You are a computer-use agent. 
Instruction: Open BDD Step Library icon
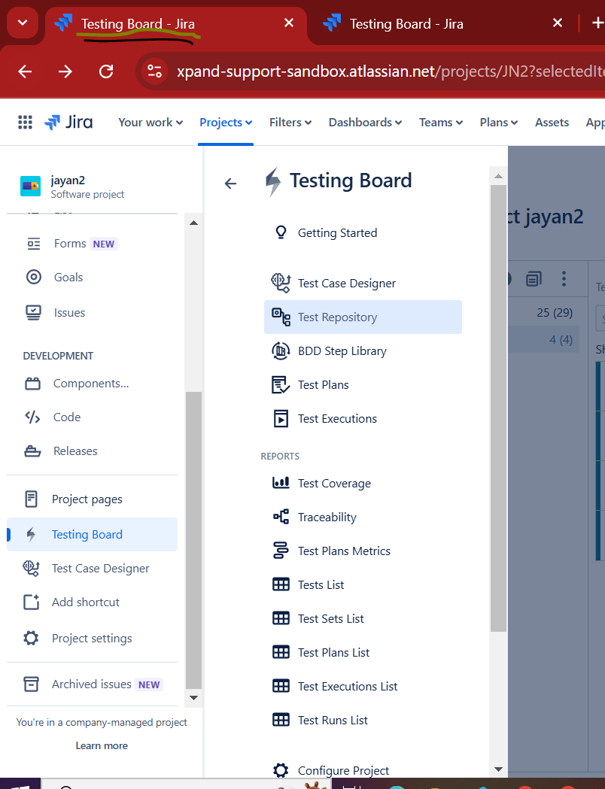pyautogui.click(x=281, y=350)
